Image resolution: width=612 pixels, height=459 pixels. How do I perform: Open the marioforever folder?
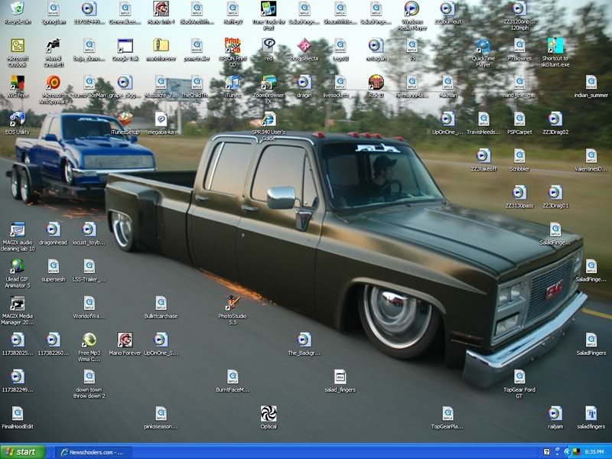pos(161,46)
